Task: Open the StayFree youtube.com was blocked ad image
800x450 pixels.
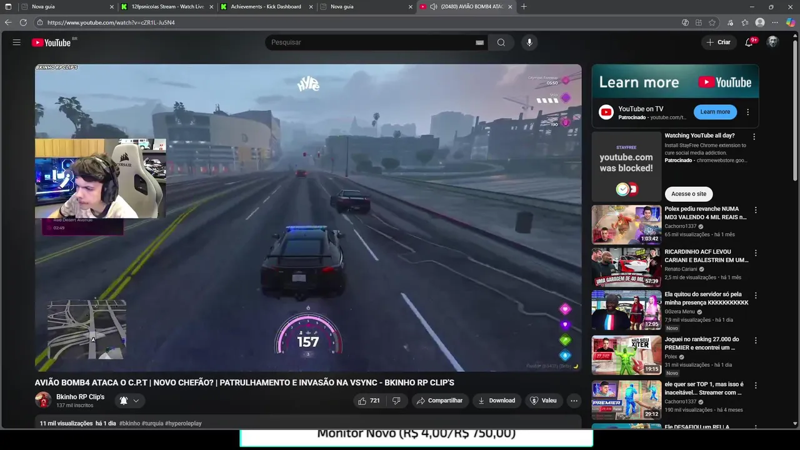Action: coord(626,166)
